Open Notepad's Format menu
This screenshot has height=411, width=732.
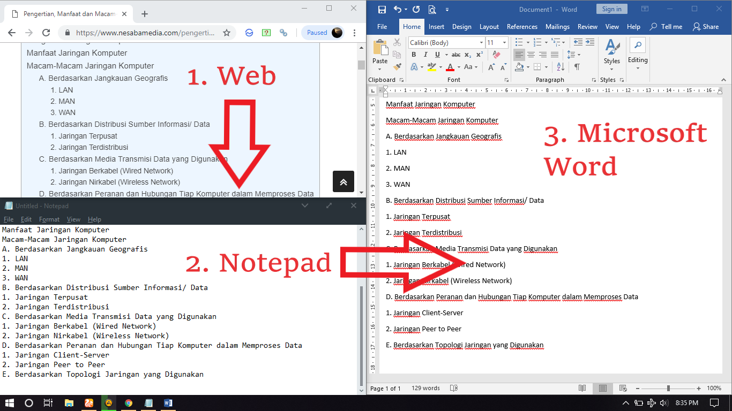point(49,219)
